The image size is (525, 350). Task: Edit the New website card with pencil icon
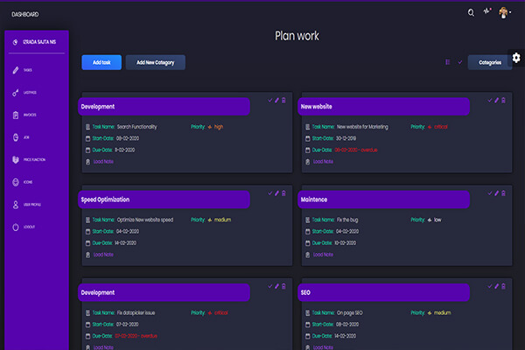click(x=496, y=100)
